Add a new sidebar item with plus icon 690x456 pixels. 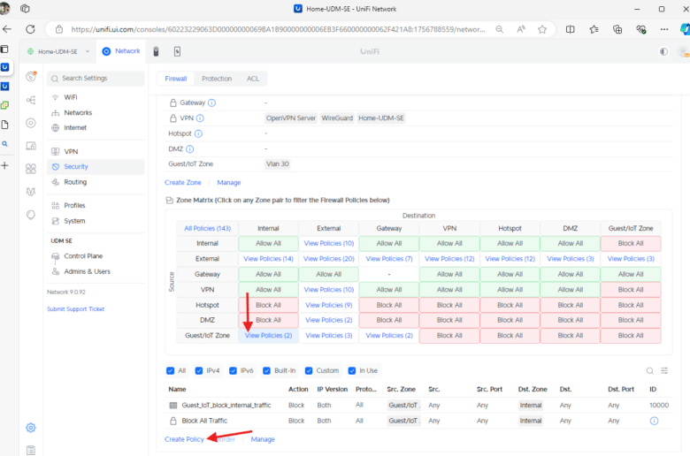(x=4, y=165)
